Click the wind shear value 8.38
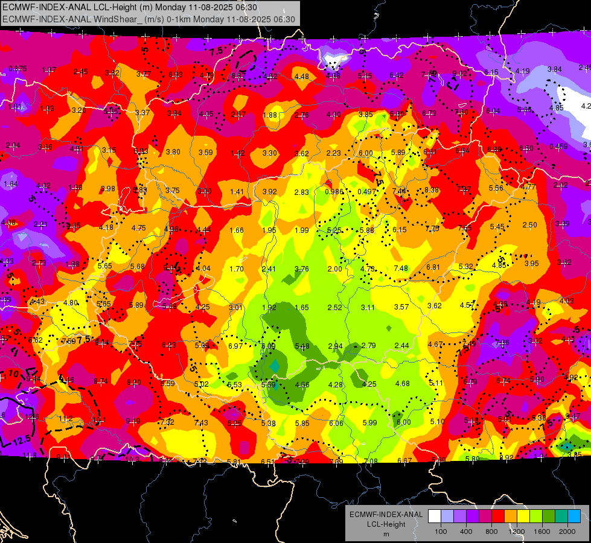 point(432,190)
